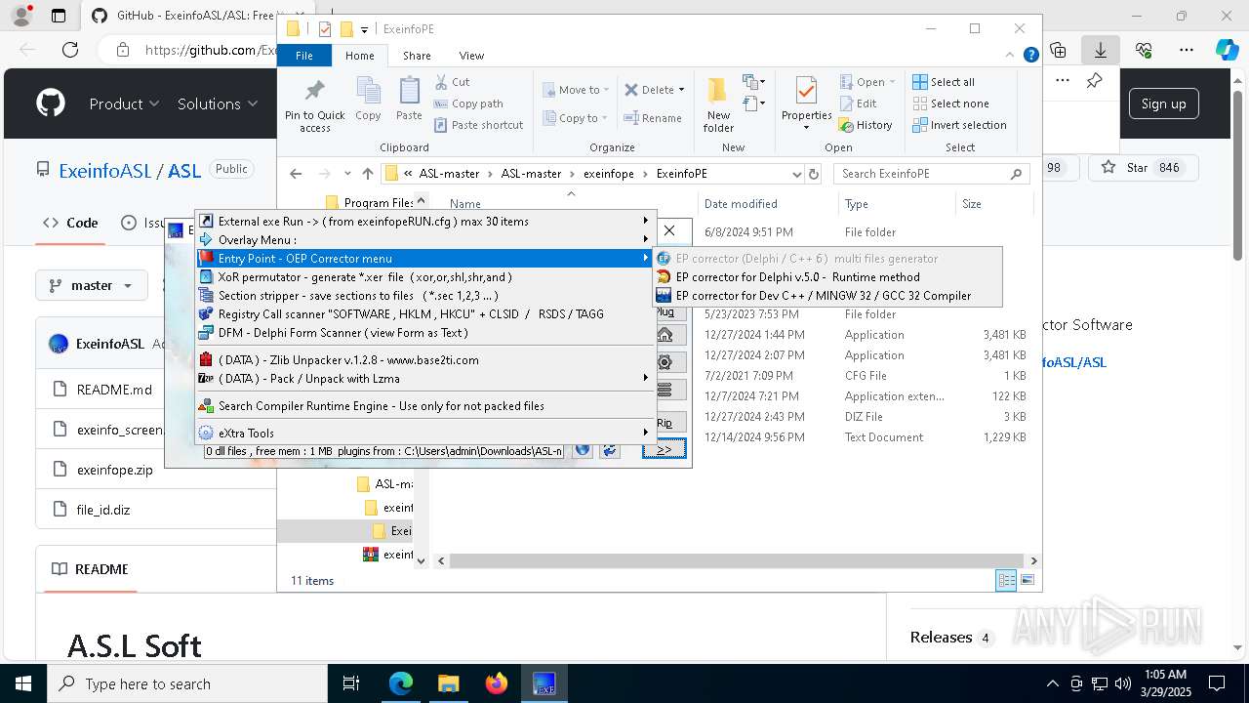
Task: Click Select all in ribbon
Action: pyautogui.click(x=944, y=82)
